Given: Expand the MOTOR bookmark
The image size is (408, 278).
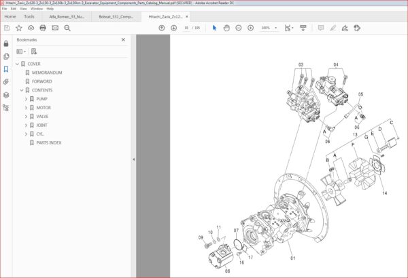Looking at the screenshot, I should (26, 108).
